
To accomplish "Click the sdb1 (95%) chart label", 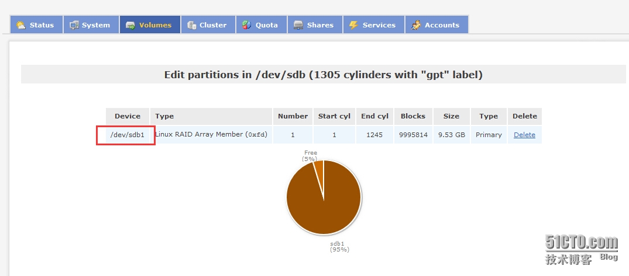I will 339,246.
